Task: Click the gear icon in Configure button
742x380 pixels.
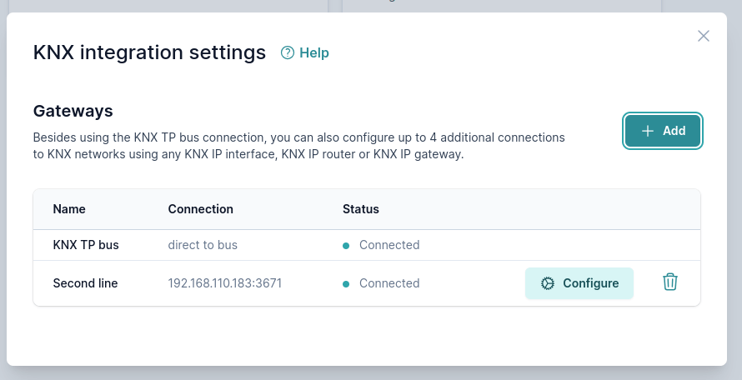Action: pyautogui.click(x=548, y=283)
